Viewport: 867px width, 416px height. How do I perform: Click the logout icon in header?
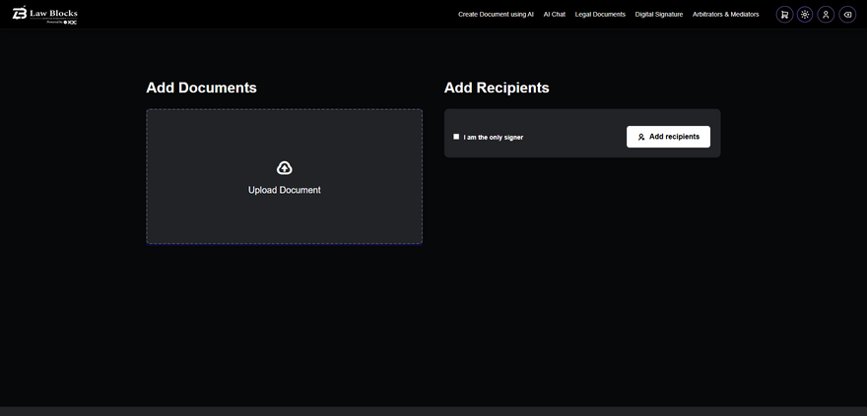pos(847,15)
